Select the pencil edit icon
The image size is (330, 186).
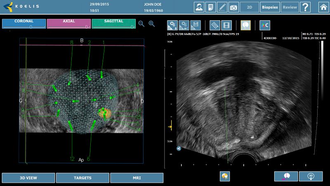(x=222, y=7)
